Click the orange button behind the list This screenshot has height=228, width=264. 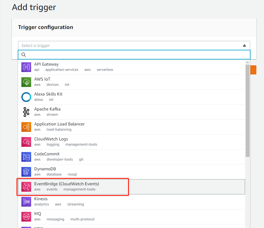[253, 70]
